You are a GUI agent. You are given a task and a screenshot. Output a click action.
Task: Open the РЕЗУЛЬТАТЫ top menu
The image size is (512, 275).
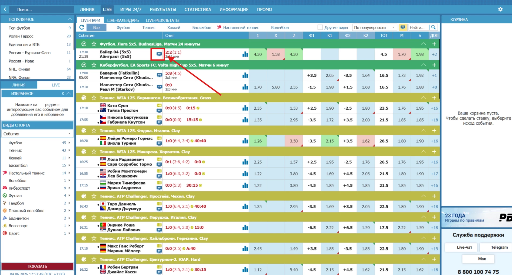[163, 9]
